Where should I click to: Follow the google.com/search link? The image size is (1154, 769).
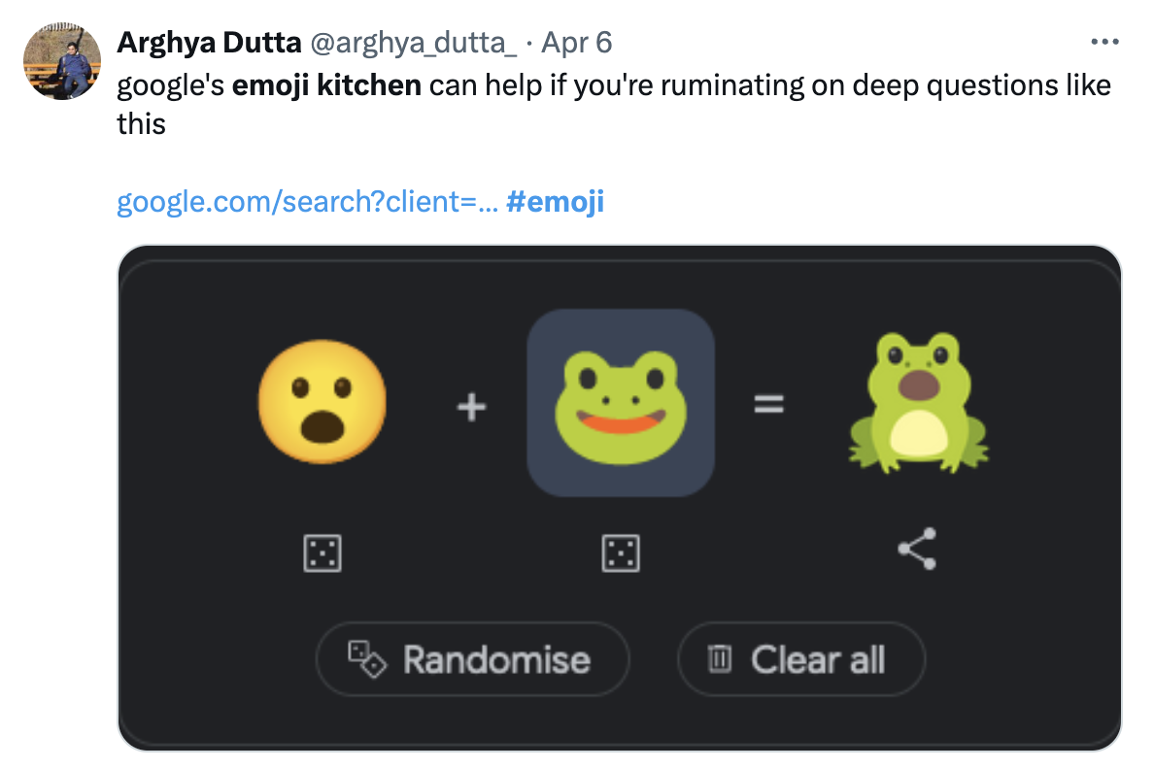(308, 202)
